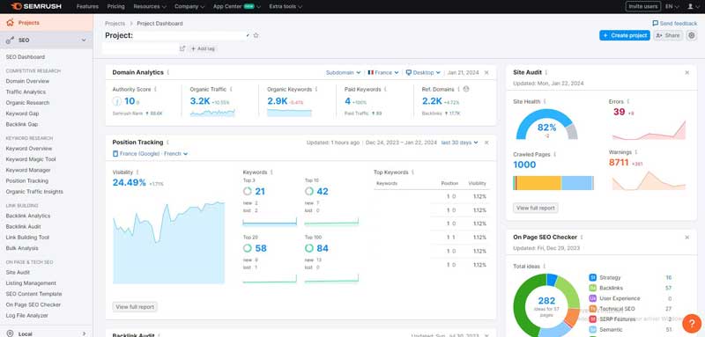Open Log File Analyzer in sidebar
The image size is (705, 337).
tap(27, 316)
